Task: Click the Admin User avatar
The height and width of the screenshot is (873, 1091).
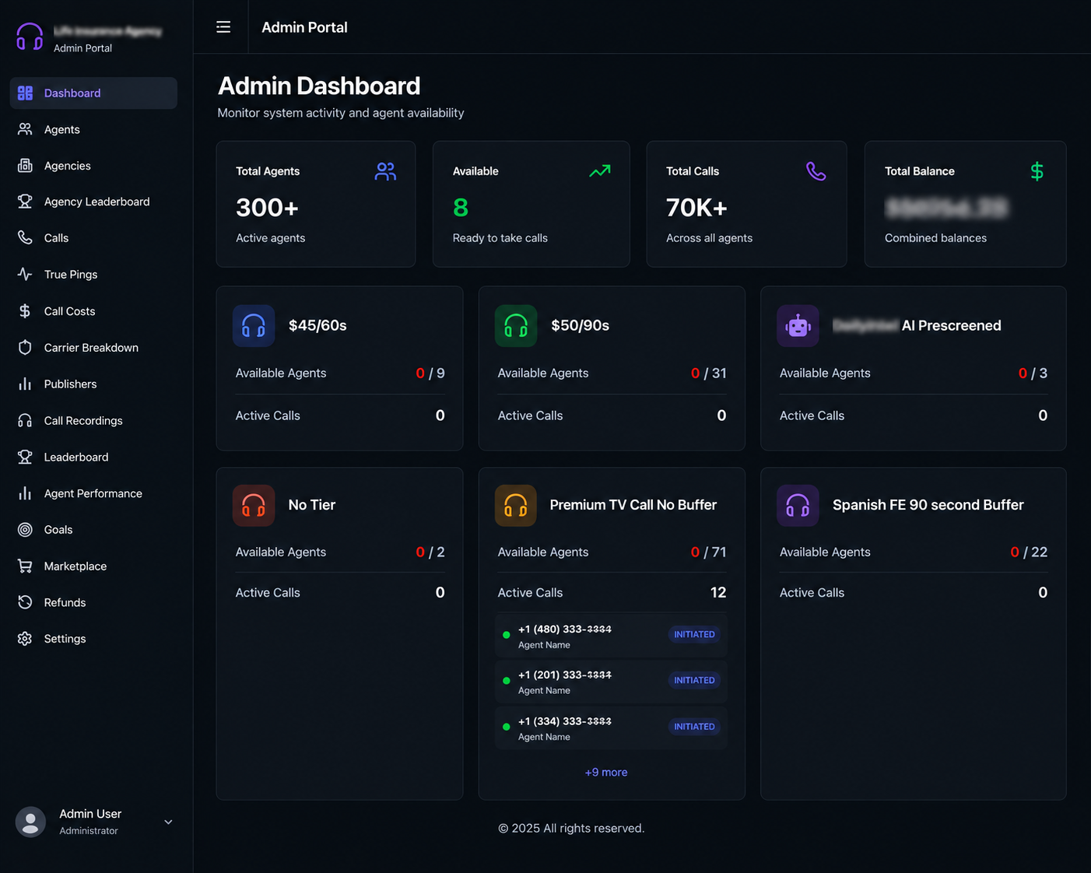Action: pos(30,822)
